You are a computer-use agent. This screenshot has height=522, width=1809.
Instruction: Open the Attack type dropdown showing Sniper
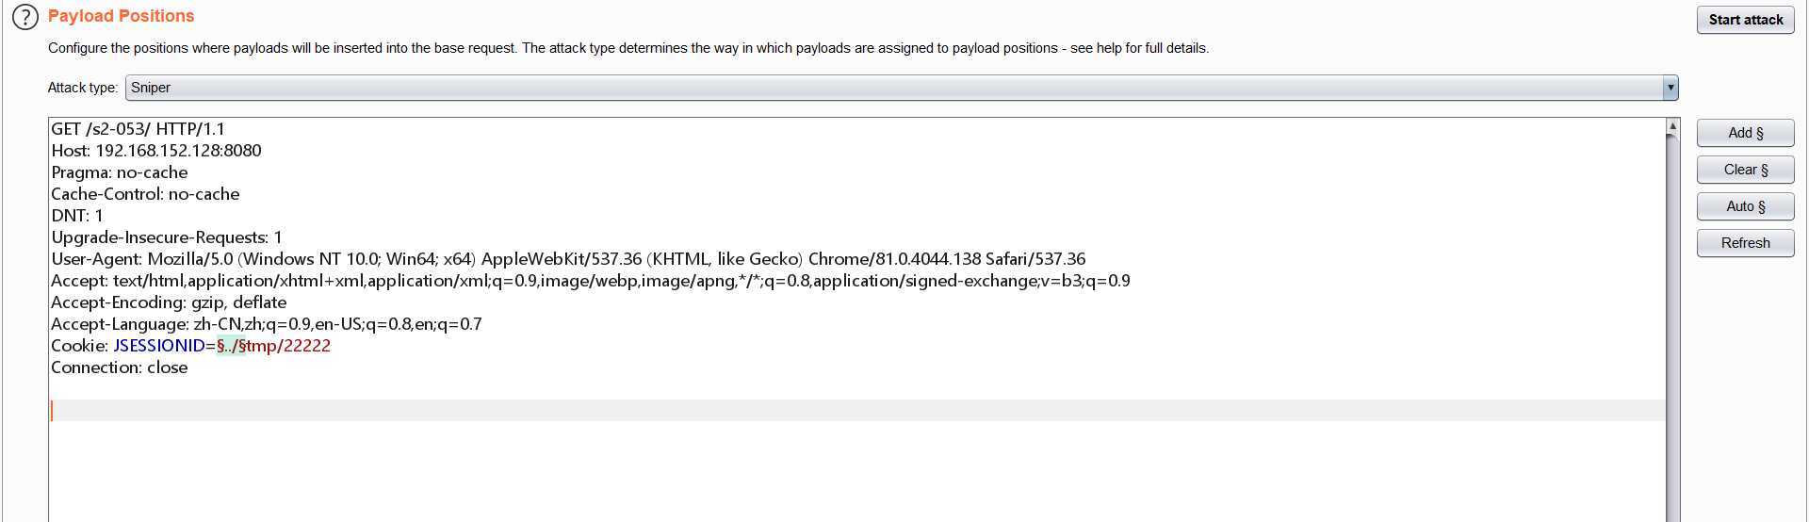pyautogui.click(x=901, y=88)
